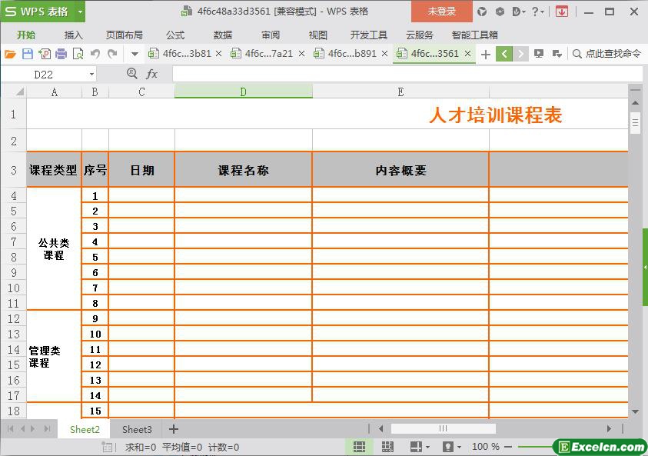Click the fx insert function icon
The image size is (648, 456).
152,74
